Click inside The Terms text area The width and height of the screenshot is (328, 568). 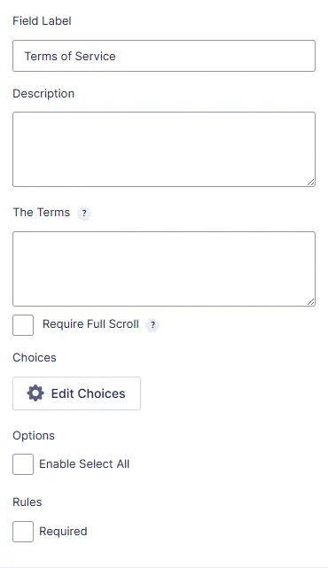pyautogui.click(x=164, y=268)
